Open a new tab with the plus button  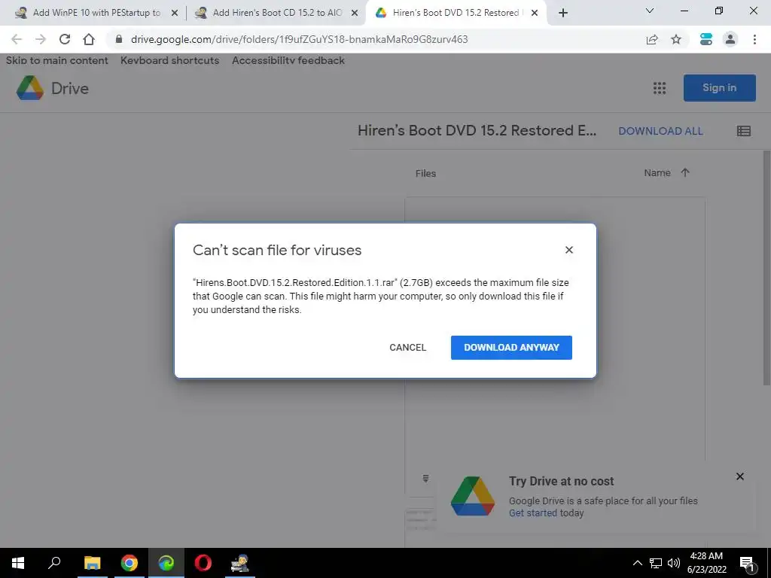coord(563,13)
